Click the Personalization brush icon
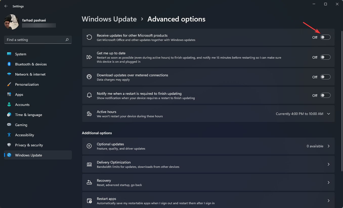 click(9, 84)
